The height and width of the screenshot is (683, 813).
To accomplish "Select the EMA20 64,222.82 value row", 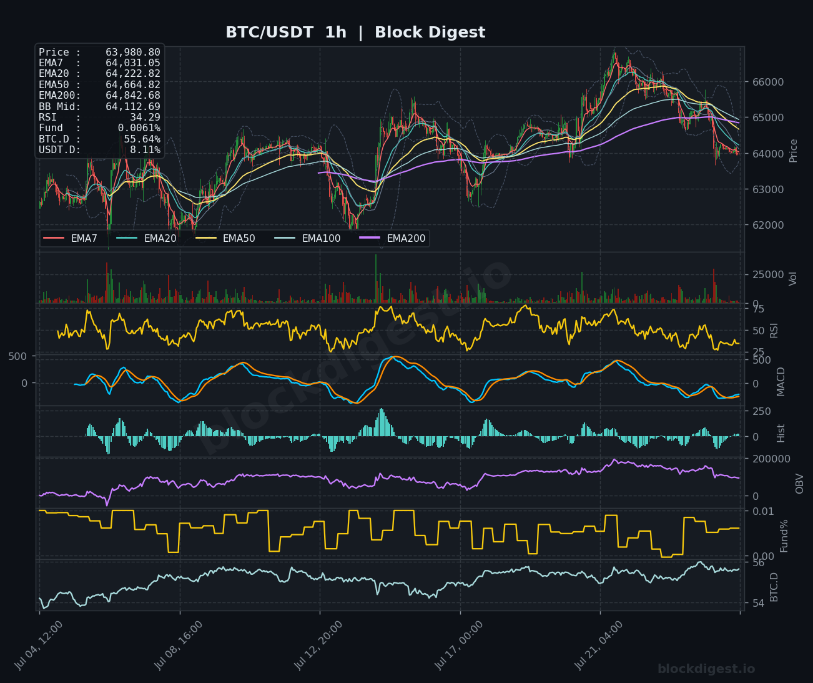I will [x=99, y=74].
